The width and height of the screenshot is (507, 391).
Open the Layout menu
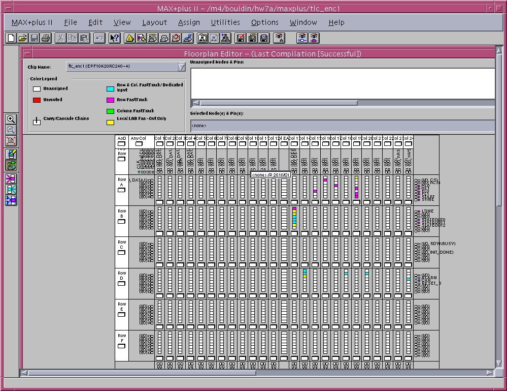(x=155, y=22)
